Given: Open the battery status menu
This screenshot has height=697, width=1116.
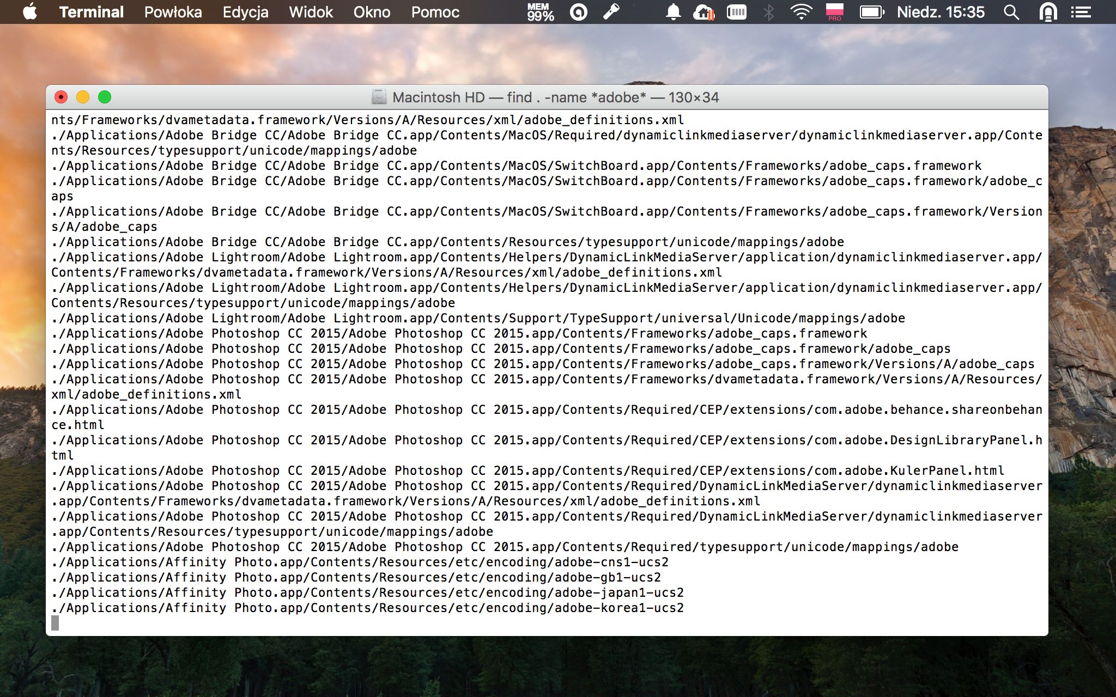Looking at the screenshot, I should [872, 12].
